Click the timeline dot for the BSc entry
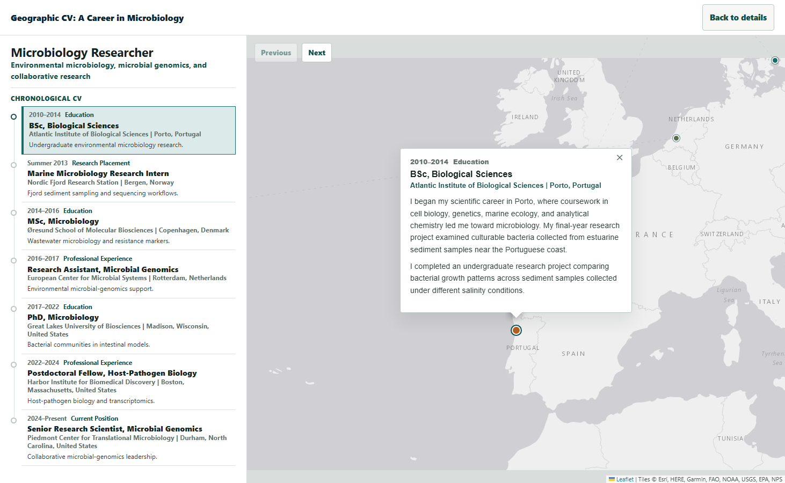The height and width of the screenshot is (483, 785). coord(13,116)
